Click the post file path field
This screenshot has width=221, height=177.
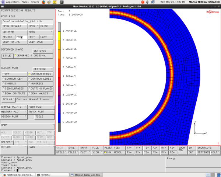(27, 21)
